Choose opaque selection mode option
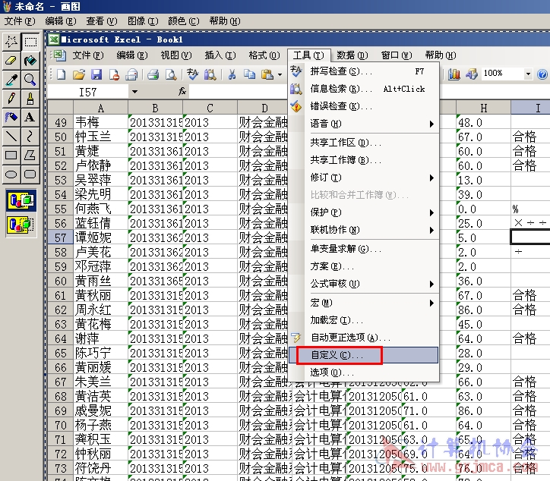Viewport: 550px width, 481px height. tap(21, 200)
